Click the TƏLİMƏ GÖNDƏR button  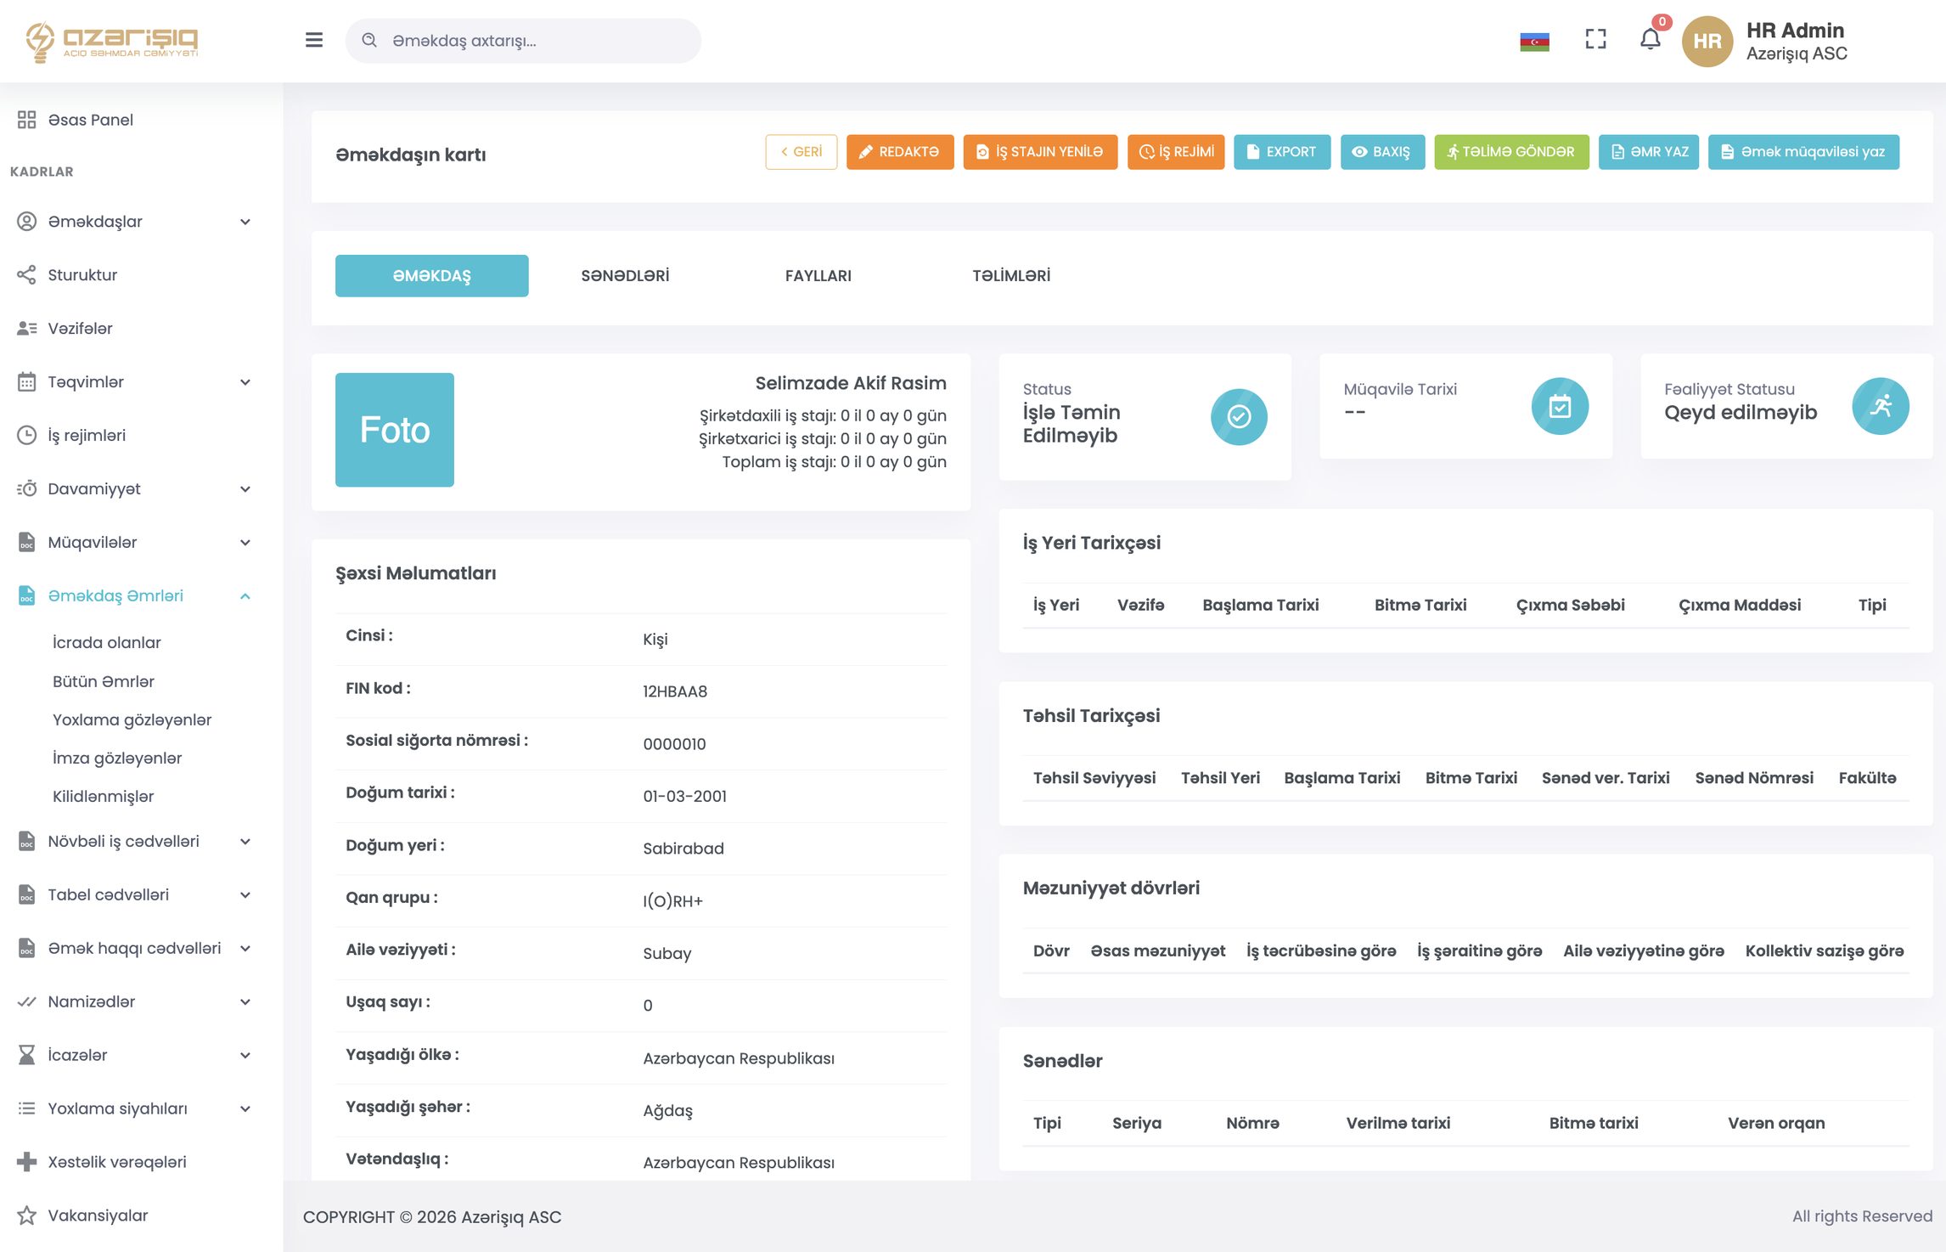[x=1511, y=152]
